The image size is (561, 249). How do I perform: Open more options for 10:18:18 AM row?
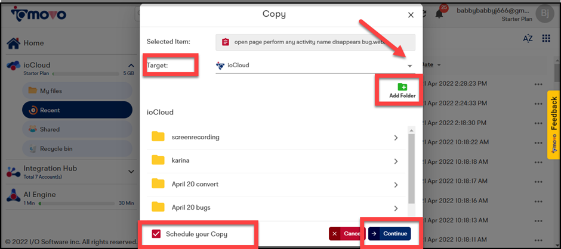[x=538, y=162]
